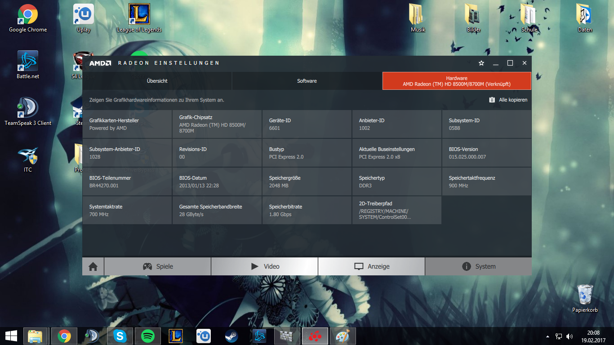Image resolution: width=614 pixels, height=345 pixels.
Task: Open the System section
Action: click(x=478, y=266)
